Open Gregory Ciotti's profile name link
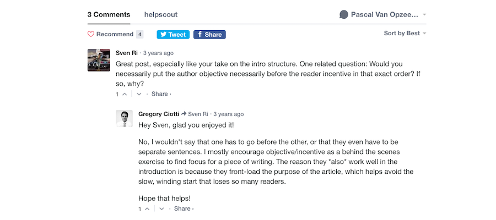The width and height of the screenshot is (496, 220). (x=159, y=114)
